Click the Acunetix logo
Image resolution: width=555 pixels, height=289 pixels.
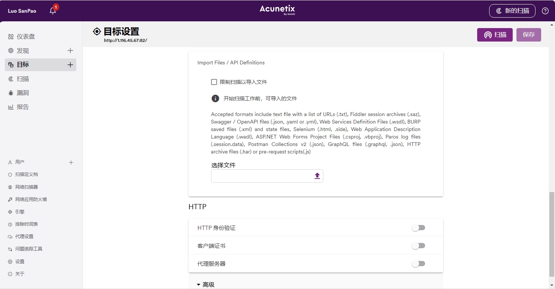[x=277, y=10]
